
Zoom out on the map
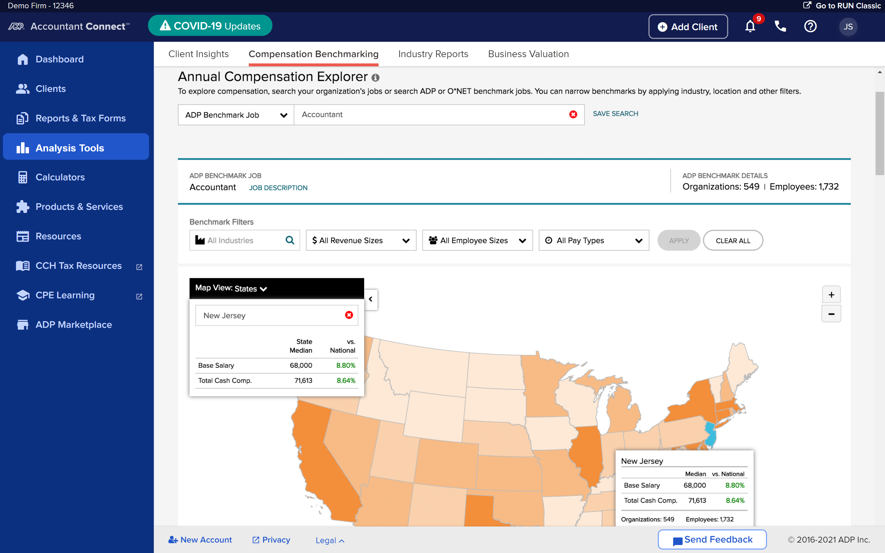click(x=831, y=314)
